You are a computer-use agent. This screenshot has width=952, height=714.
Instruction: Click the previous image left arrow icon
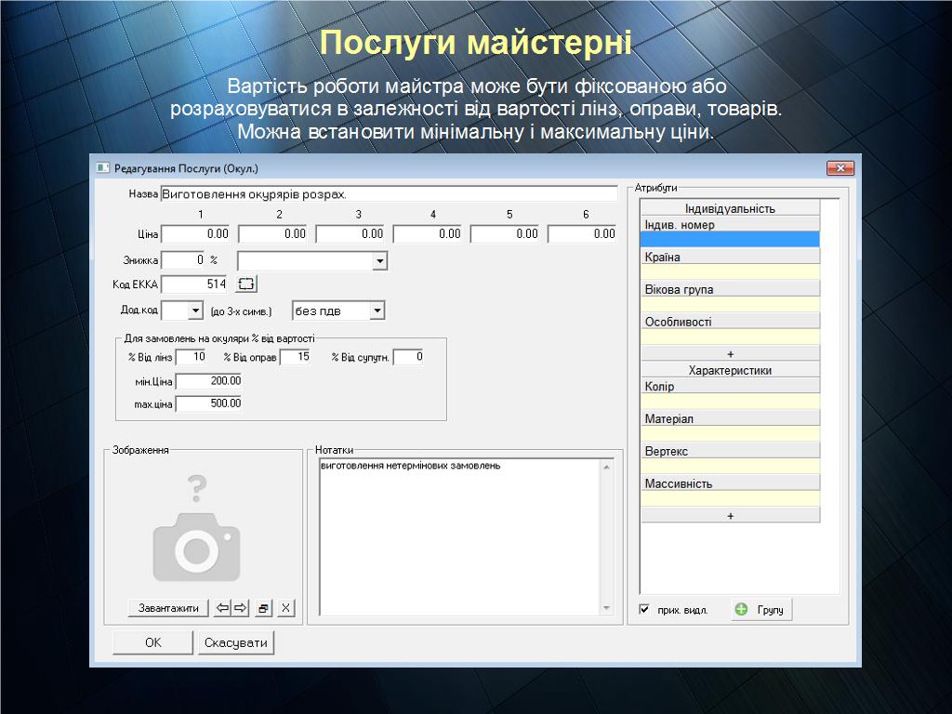tap(222, 608)
